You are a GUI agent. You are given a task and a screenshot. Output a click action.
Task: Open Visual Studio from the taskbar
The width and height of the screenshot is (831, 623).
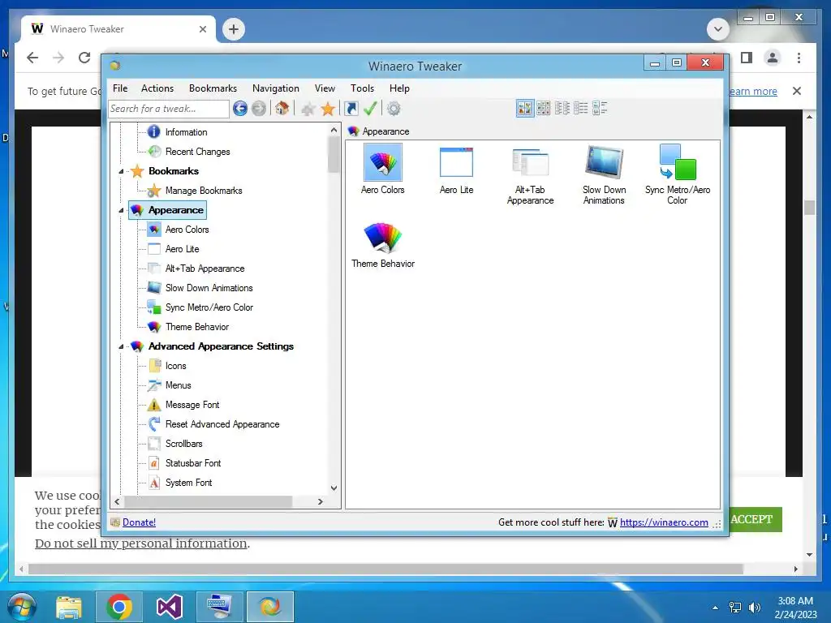[169, 607]
